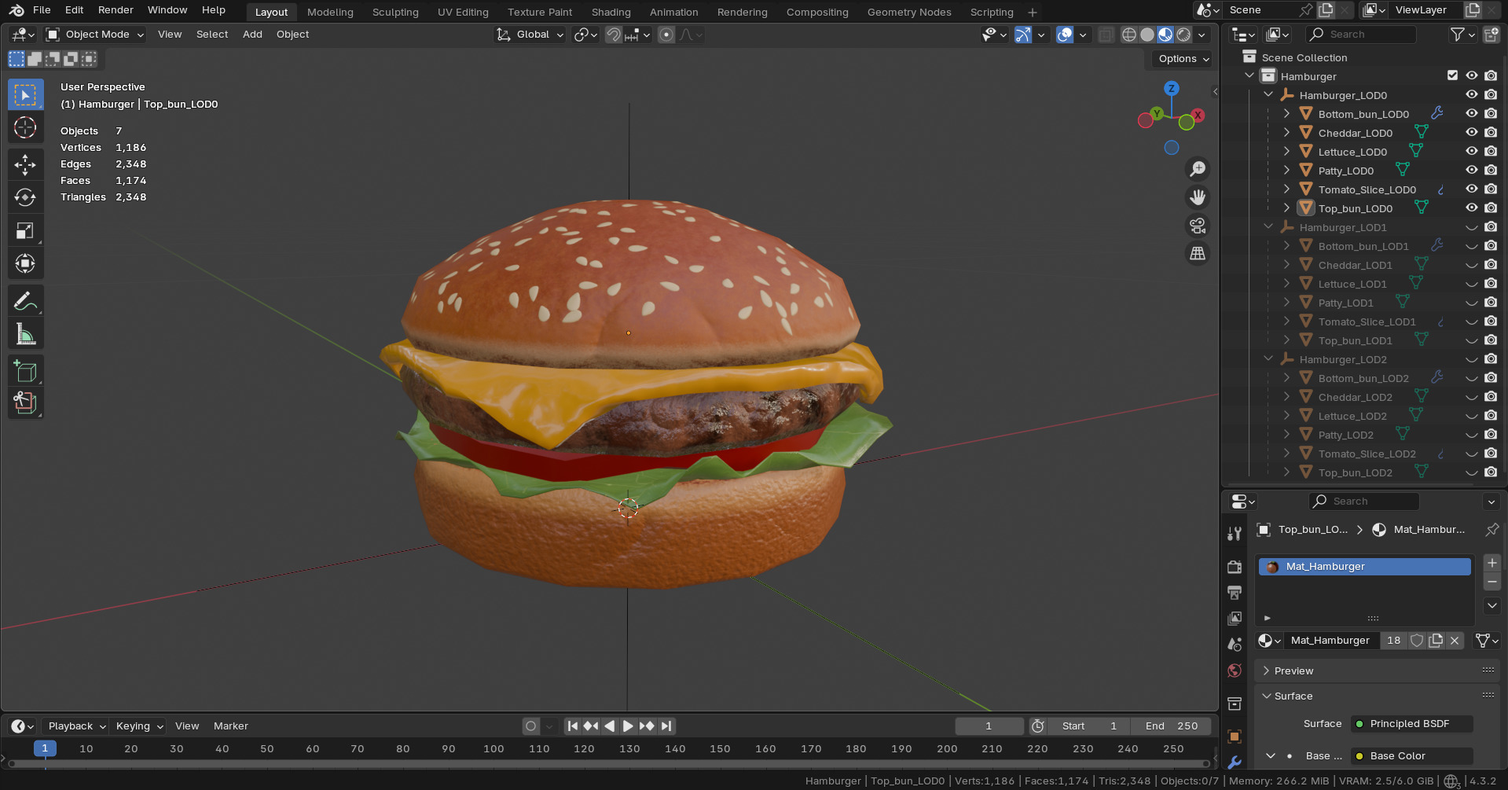1508x790 pixels.
Task: Open the World properties tab
Action: point(1235,671)
